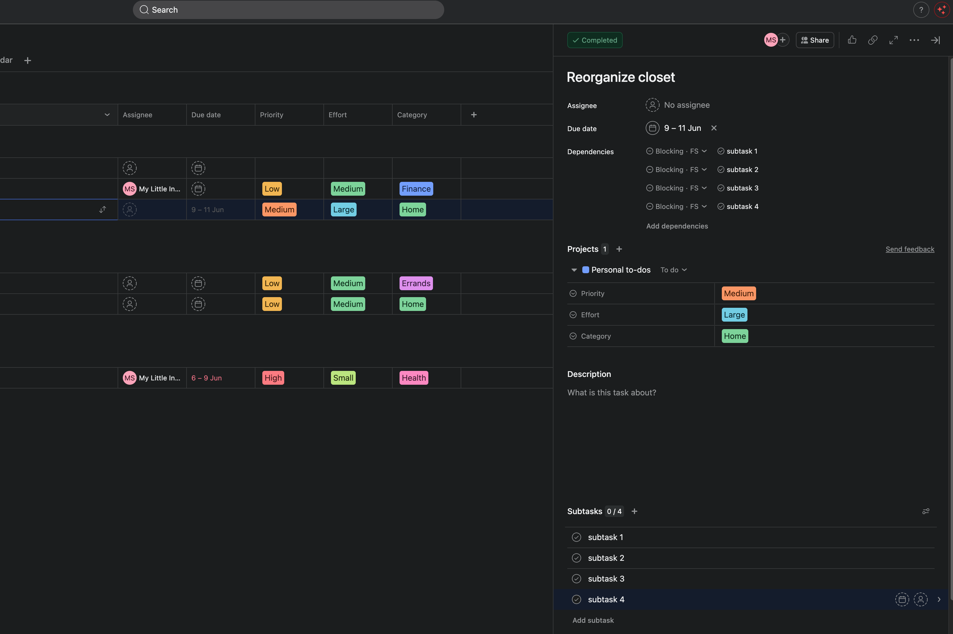Open Effort field Large value in details
This screenshot has width=953, height=634.
click(x=734, y=315)
